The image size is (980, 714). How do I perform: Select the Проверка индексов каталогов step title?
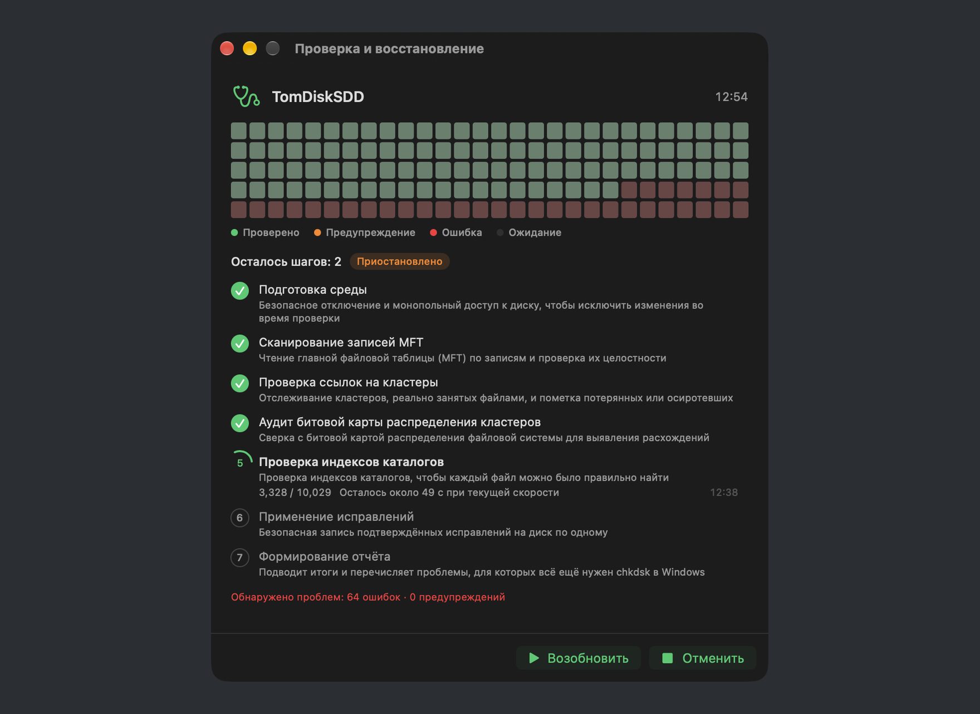click(351, 462)
